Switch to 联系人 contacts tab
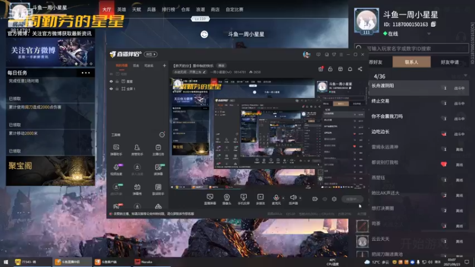 pyautogui.click(x=411, y=62)
